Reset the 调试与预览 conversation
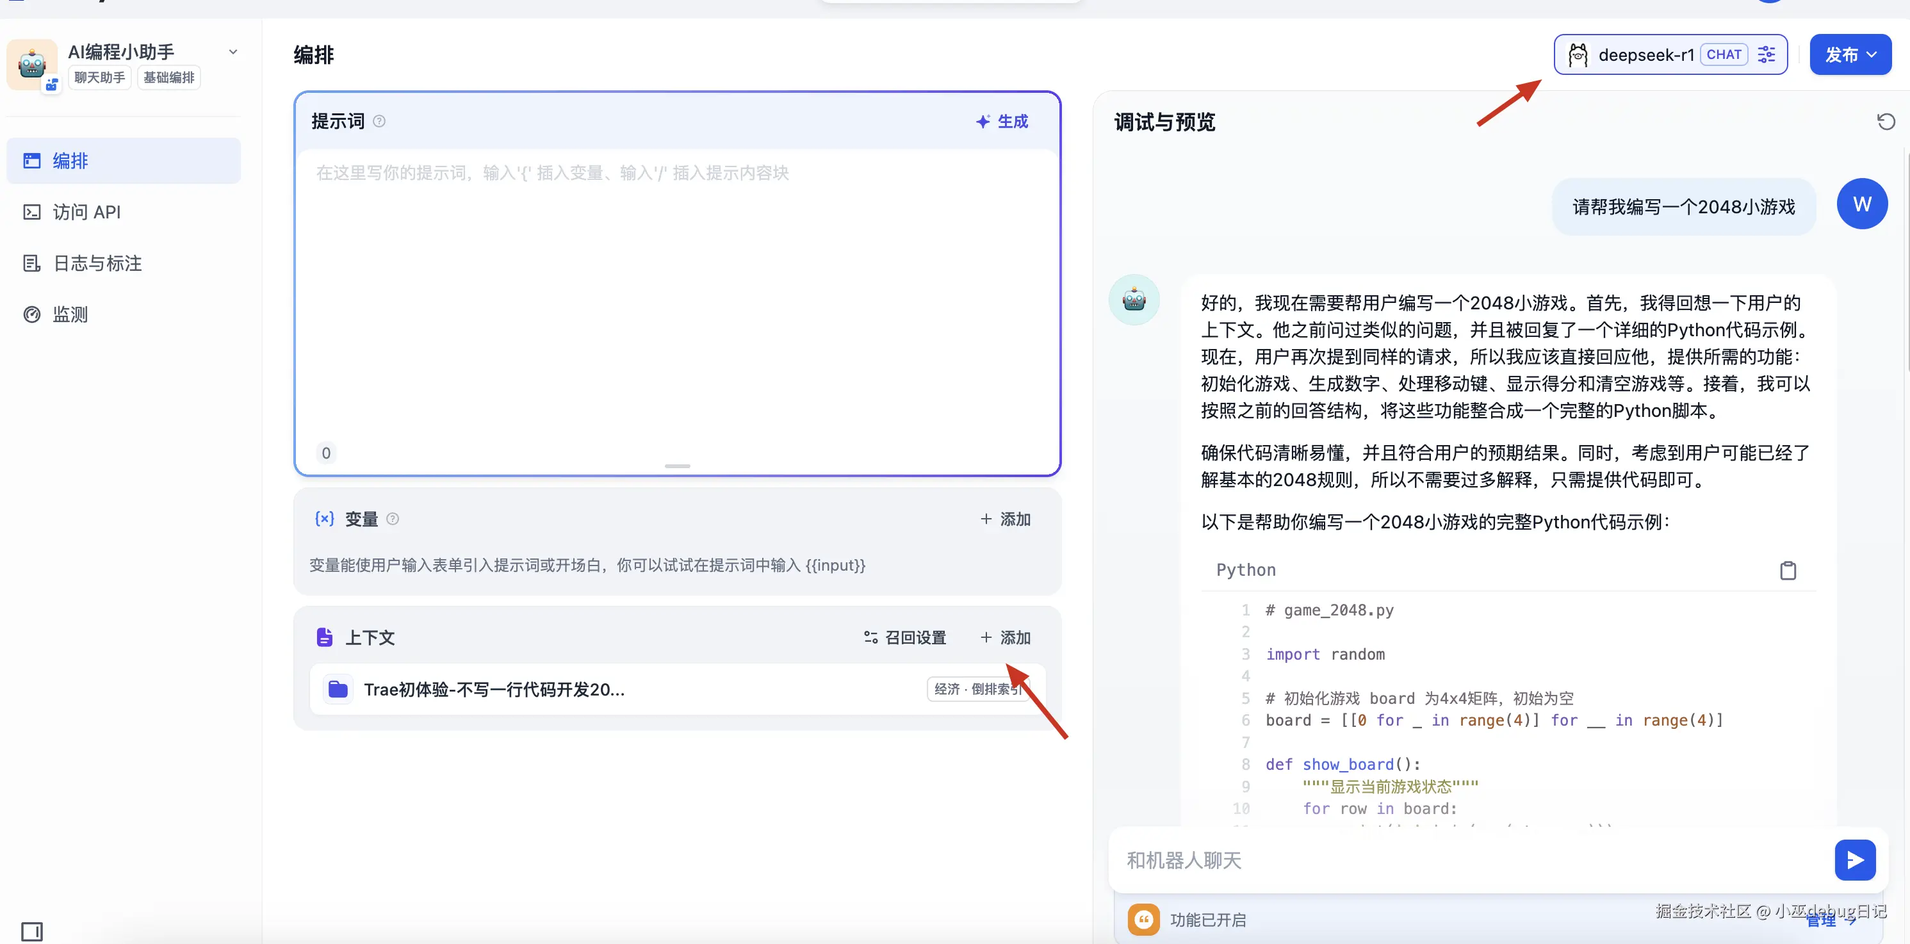 tap(1886, 121)
